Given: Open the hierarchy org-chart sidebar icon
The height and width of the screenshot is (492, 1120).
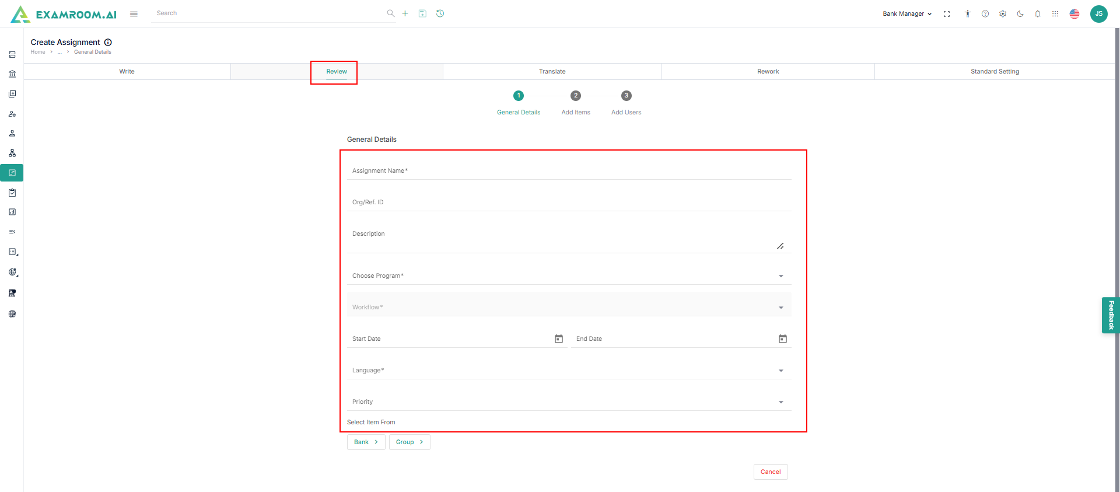Looking at the screenshot, I should click(12, 153).
